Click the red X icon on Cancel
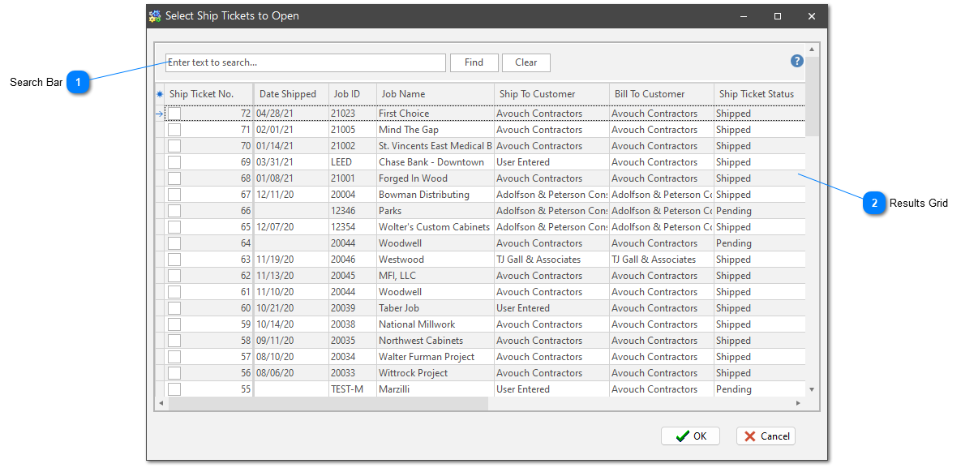The height and width of the screenshot is (468, 961). click(752, 436)
